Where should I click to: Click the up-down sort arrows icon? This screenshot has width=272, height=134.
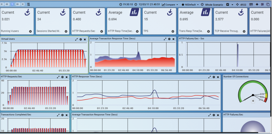[x=29, y=4]
